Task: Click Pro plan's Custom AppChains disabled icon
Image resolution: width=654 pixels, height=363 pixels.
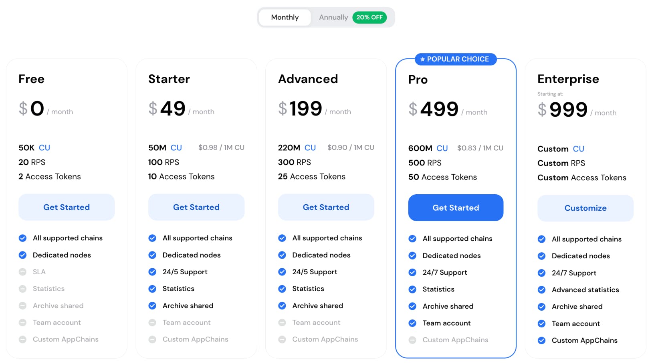Action: click(x=412, y=340)
